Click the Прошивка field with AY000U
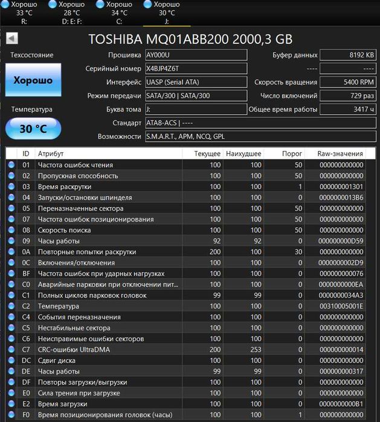 (x=196, y=55)
